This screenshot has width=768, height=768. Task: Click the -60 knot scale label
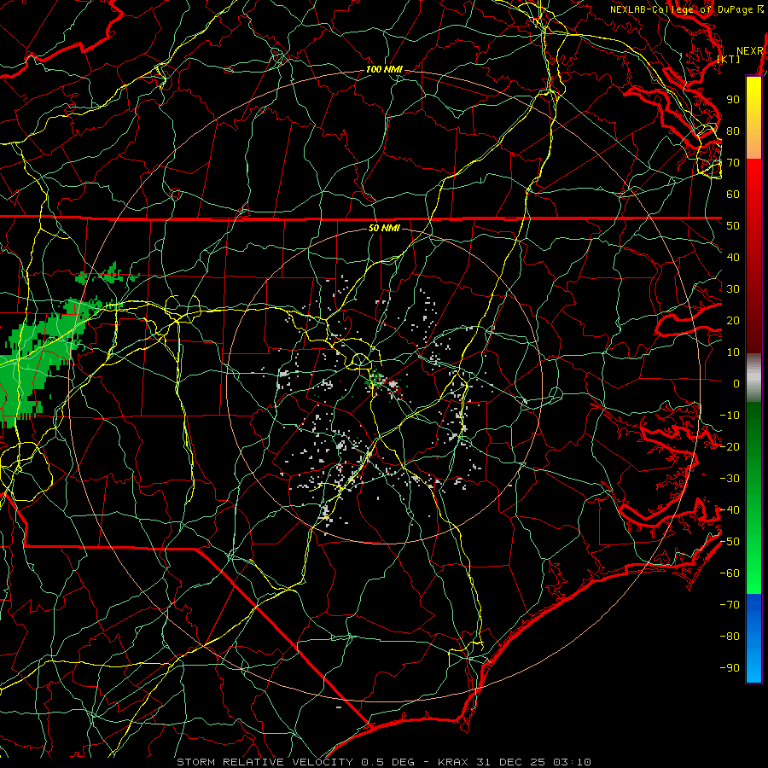pyautogui.click(x=730, y=573)
